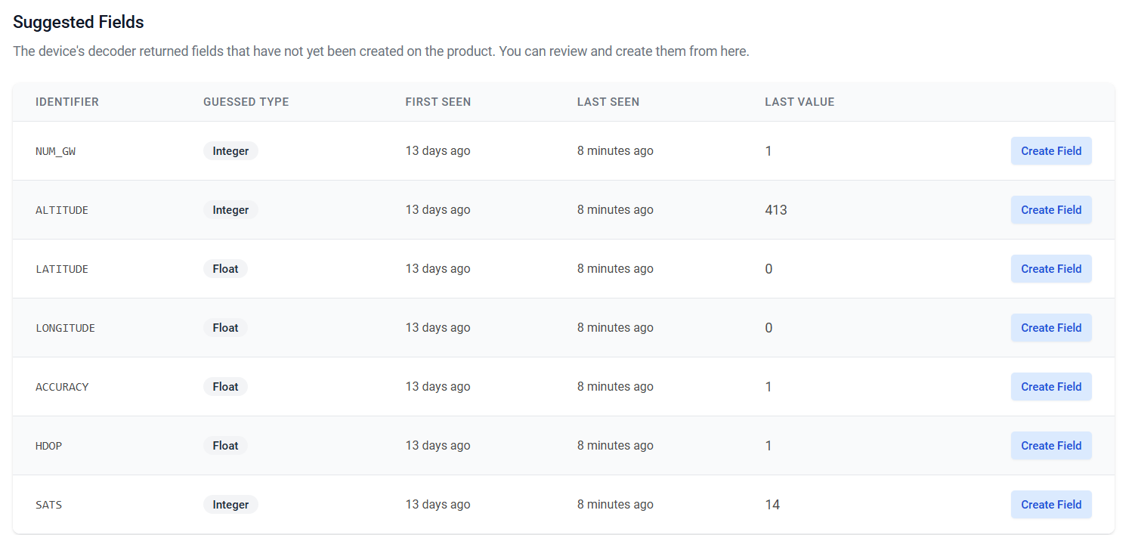
Task: Click the Suggested Fields heading
Action: tap(79, 22)
